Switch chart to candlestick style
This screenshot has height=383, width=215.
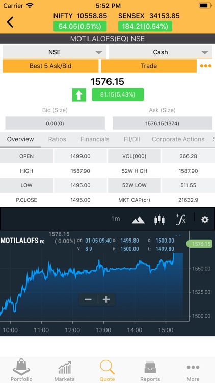(159, 220)
